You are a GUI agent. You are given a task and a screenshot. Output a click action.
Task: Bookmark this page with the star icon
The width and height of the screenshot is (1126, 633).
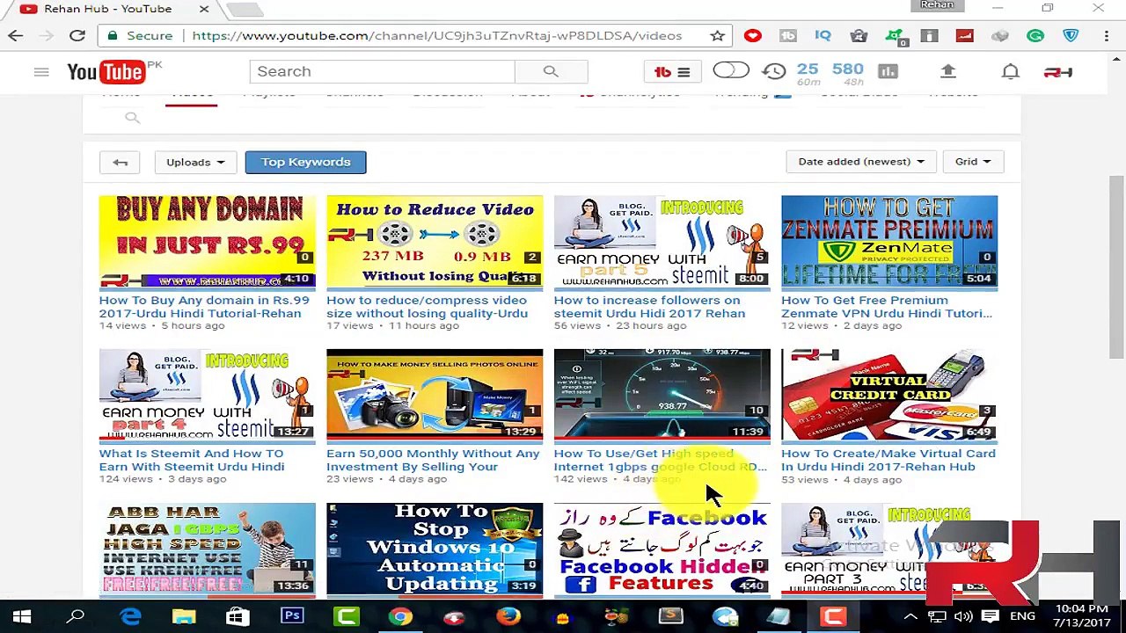pos(718,36)
